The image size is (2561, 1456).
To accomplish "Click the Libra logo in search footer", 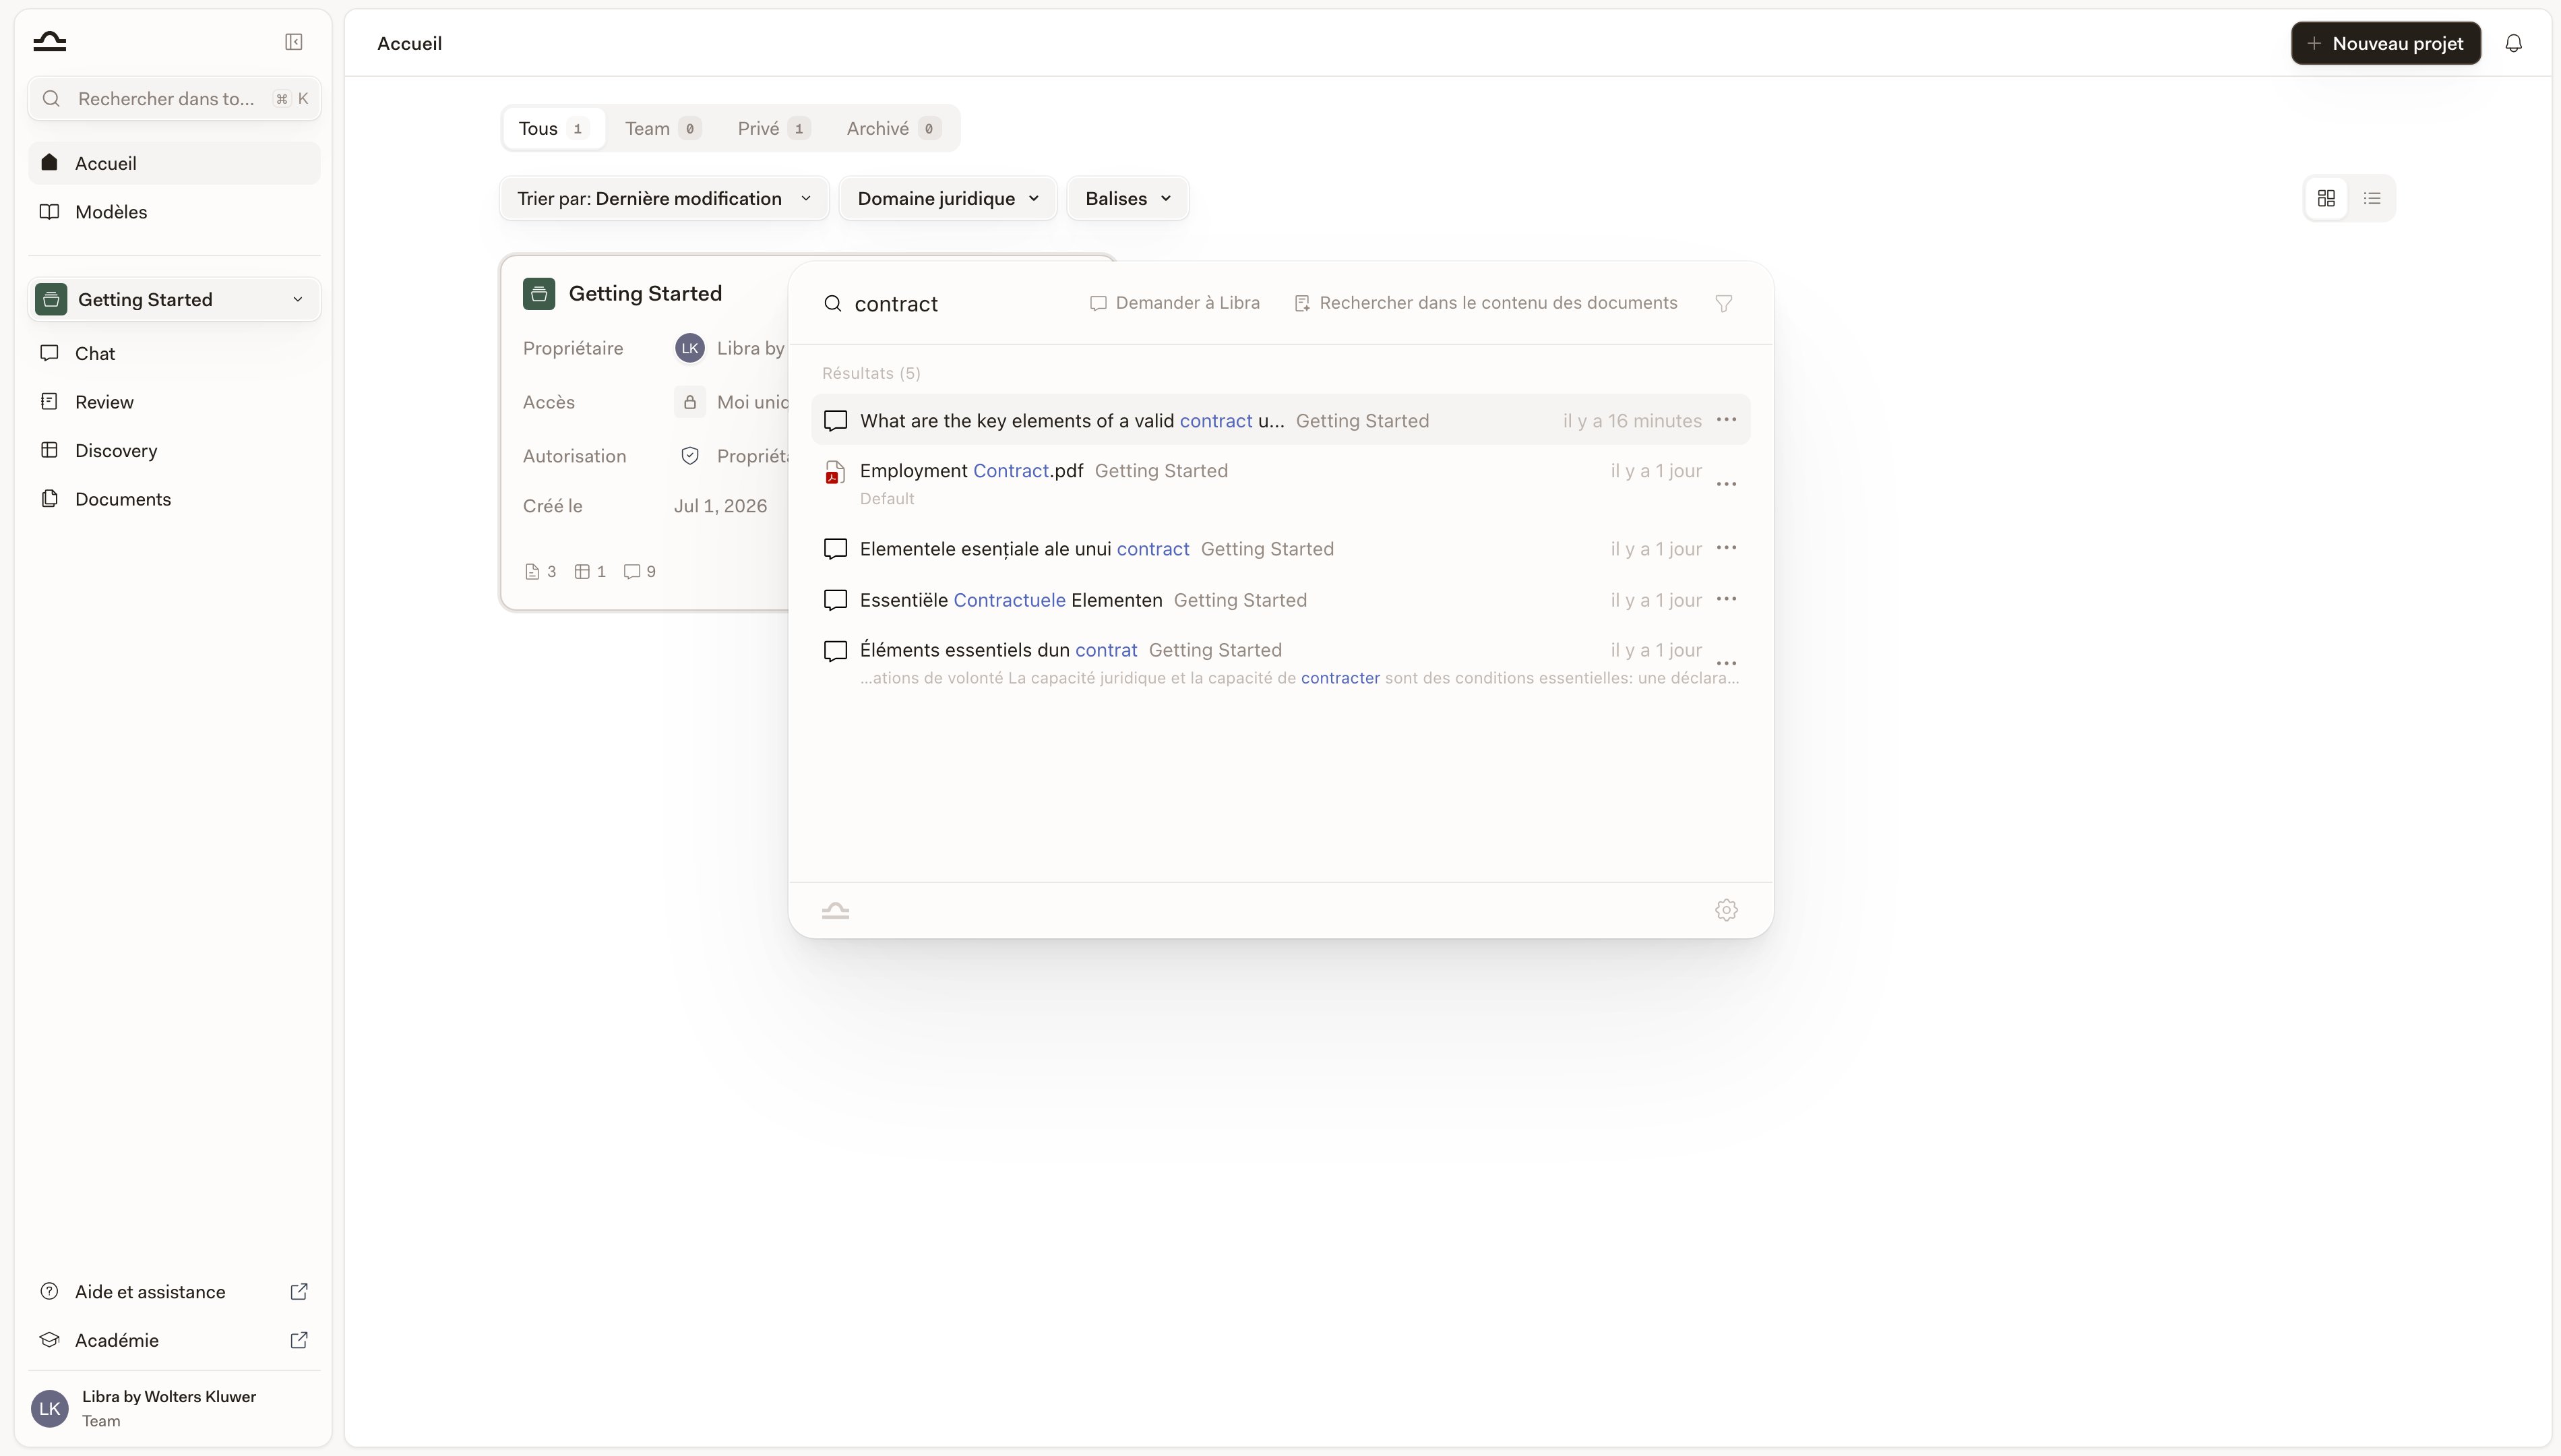I will pyautogui.click(x=836, y=910).
